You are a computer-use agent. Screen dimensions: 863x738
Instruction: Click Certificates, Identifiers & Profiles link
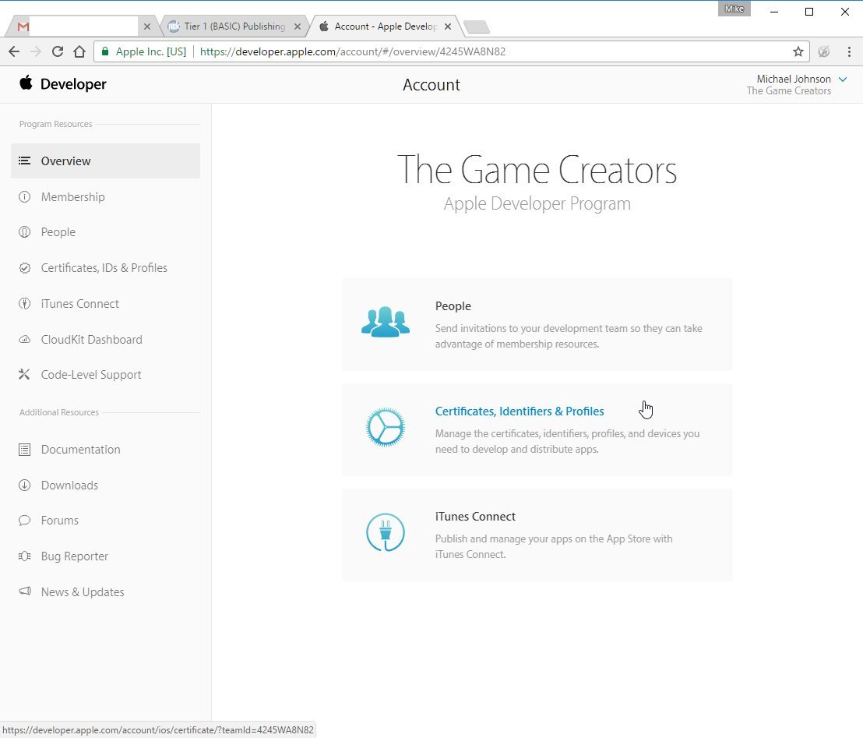pos(520,411)
